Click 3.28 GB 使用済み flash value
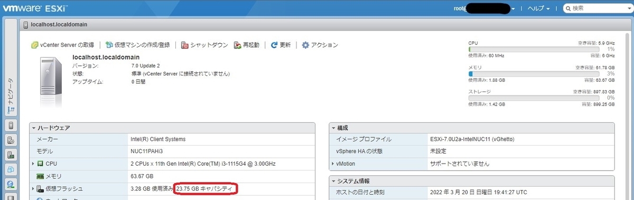This screenshot has width=634, height=200. (152, 188)
